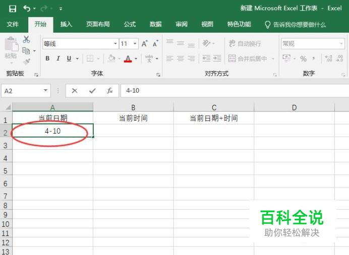Click the Borders icon
The image size is (349, 255).
(90, 58)
